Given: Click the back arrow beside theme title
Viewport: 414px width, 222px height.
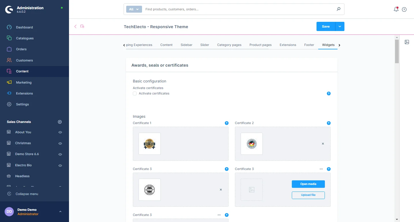Looking at the screenshot, I should click(76, 26).
